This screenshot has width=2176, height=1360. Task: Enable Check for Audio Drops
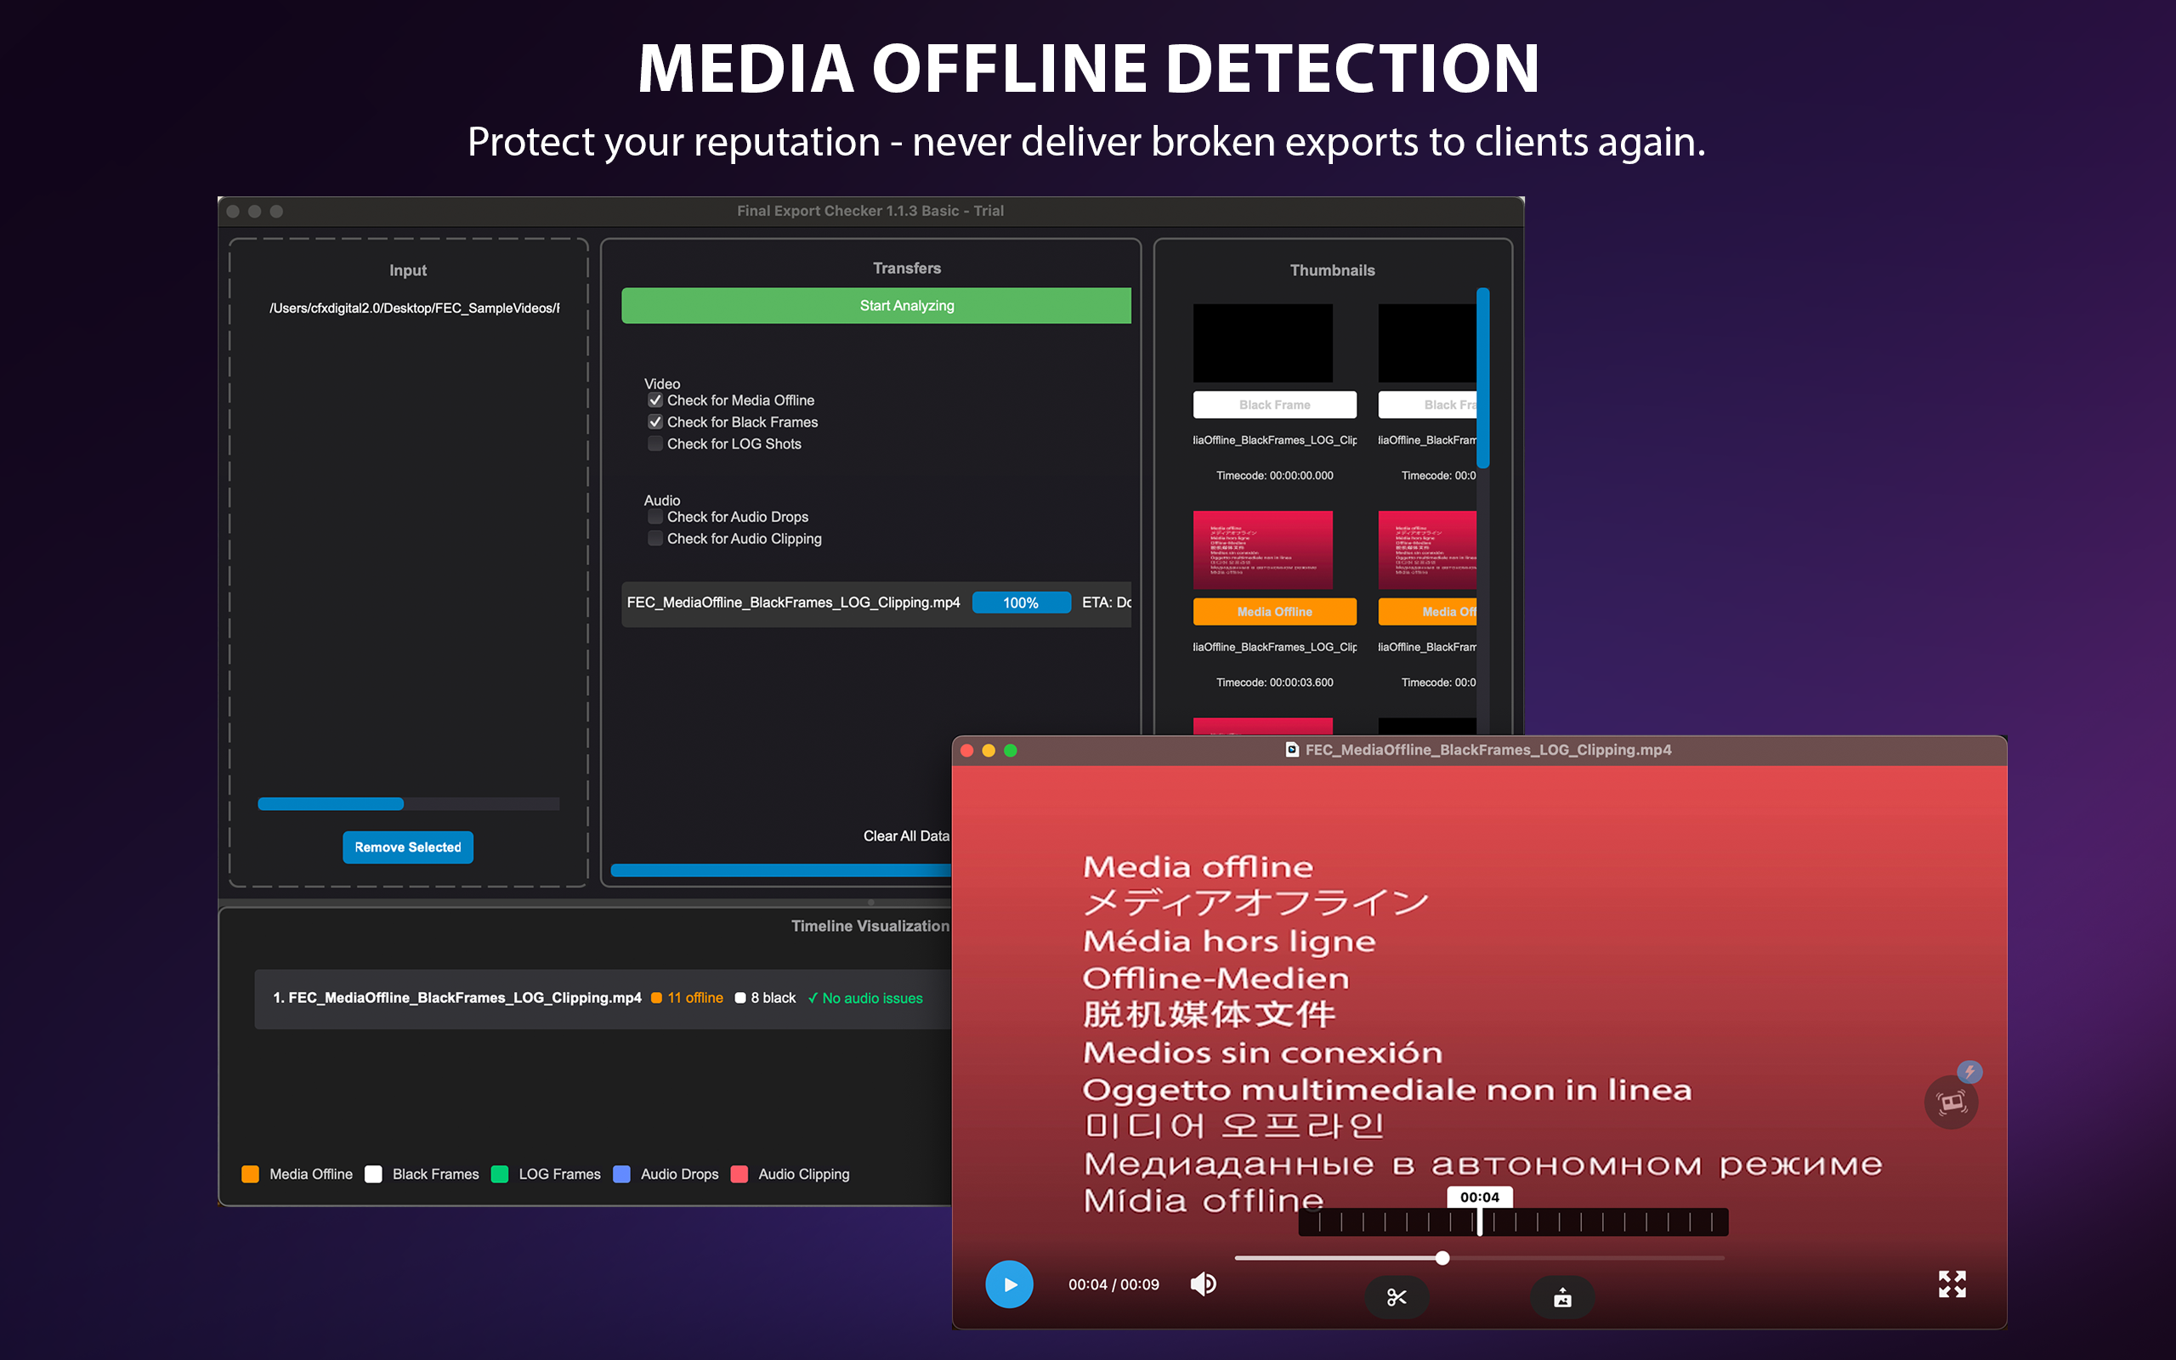coord(654,515)
